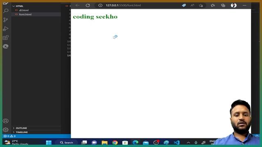
Task: Select dl.html in the explorer
Action: [x=24, y=10]
